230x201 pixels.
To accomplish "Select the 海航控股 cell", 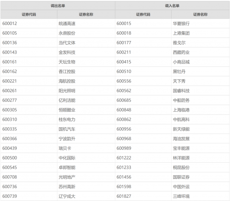I will click(x=67, y=81).
